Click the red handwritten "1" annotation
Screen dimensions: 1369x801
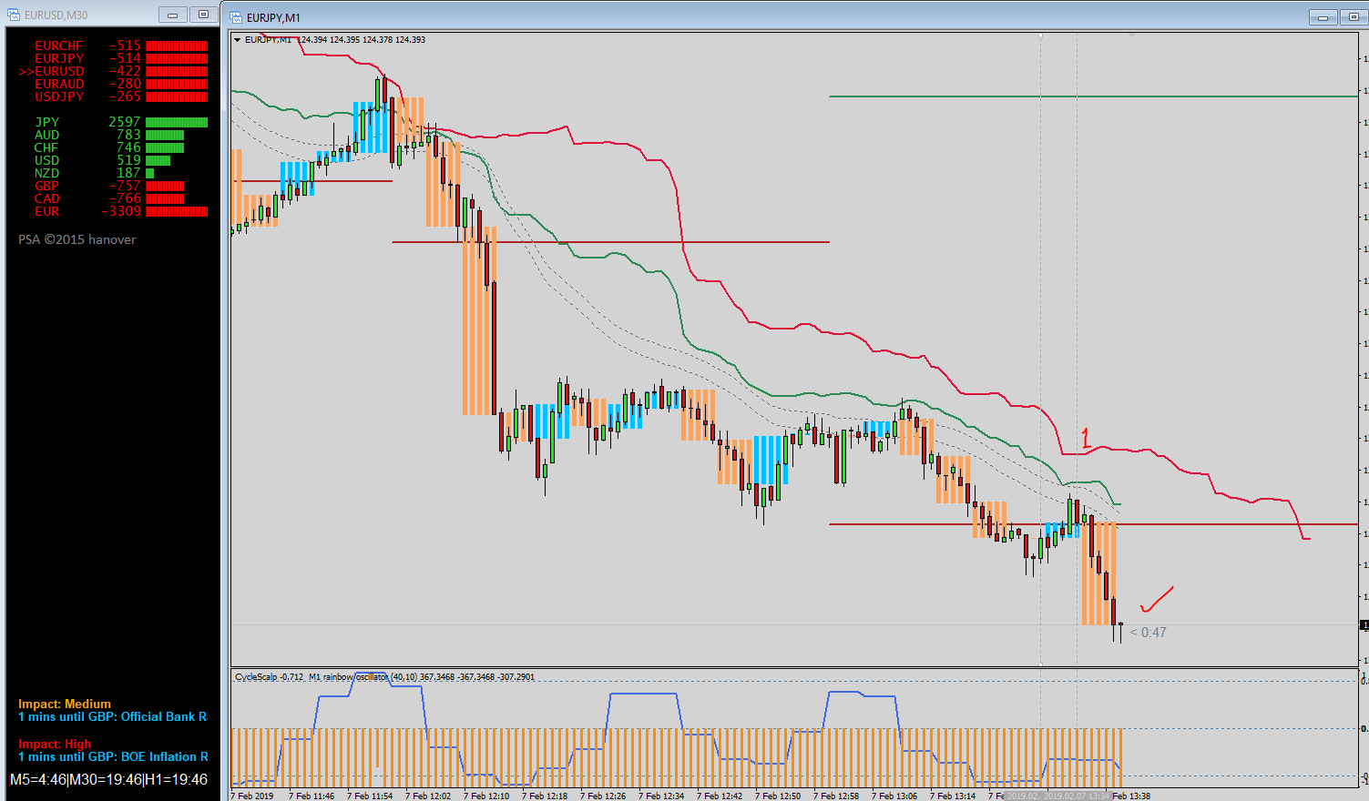(1085, 438)
